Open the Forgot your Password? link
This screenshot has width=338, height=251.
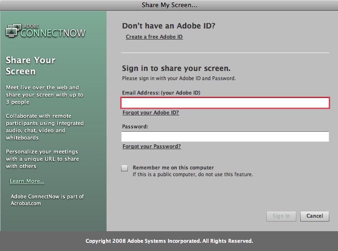(152, 147)
